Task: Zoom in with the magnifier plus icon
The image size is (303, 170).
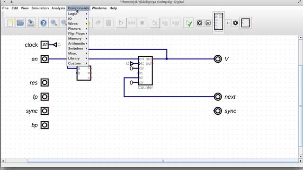Action: (x=54, y=23)
